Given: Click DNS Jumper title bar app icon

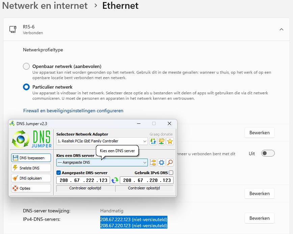Looking at the screenshot, I should pos(12,123).
